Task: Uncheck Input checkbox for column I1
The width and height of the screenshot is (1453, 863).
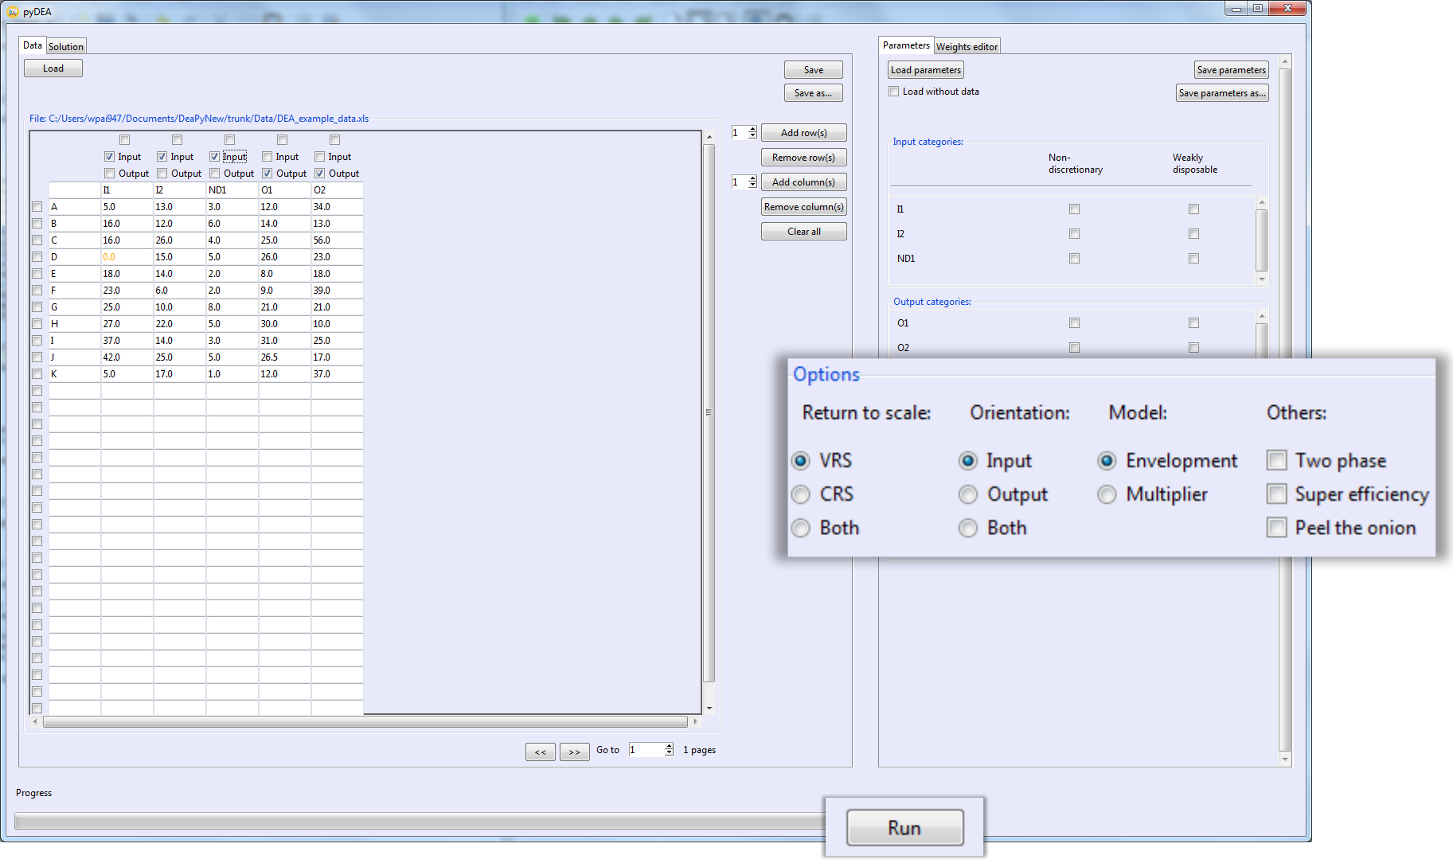Action: pyautogui.click(x=110, y=157)
